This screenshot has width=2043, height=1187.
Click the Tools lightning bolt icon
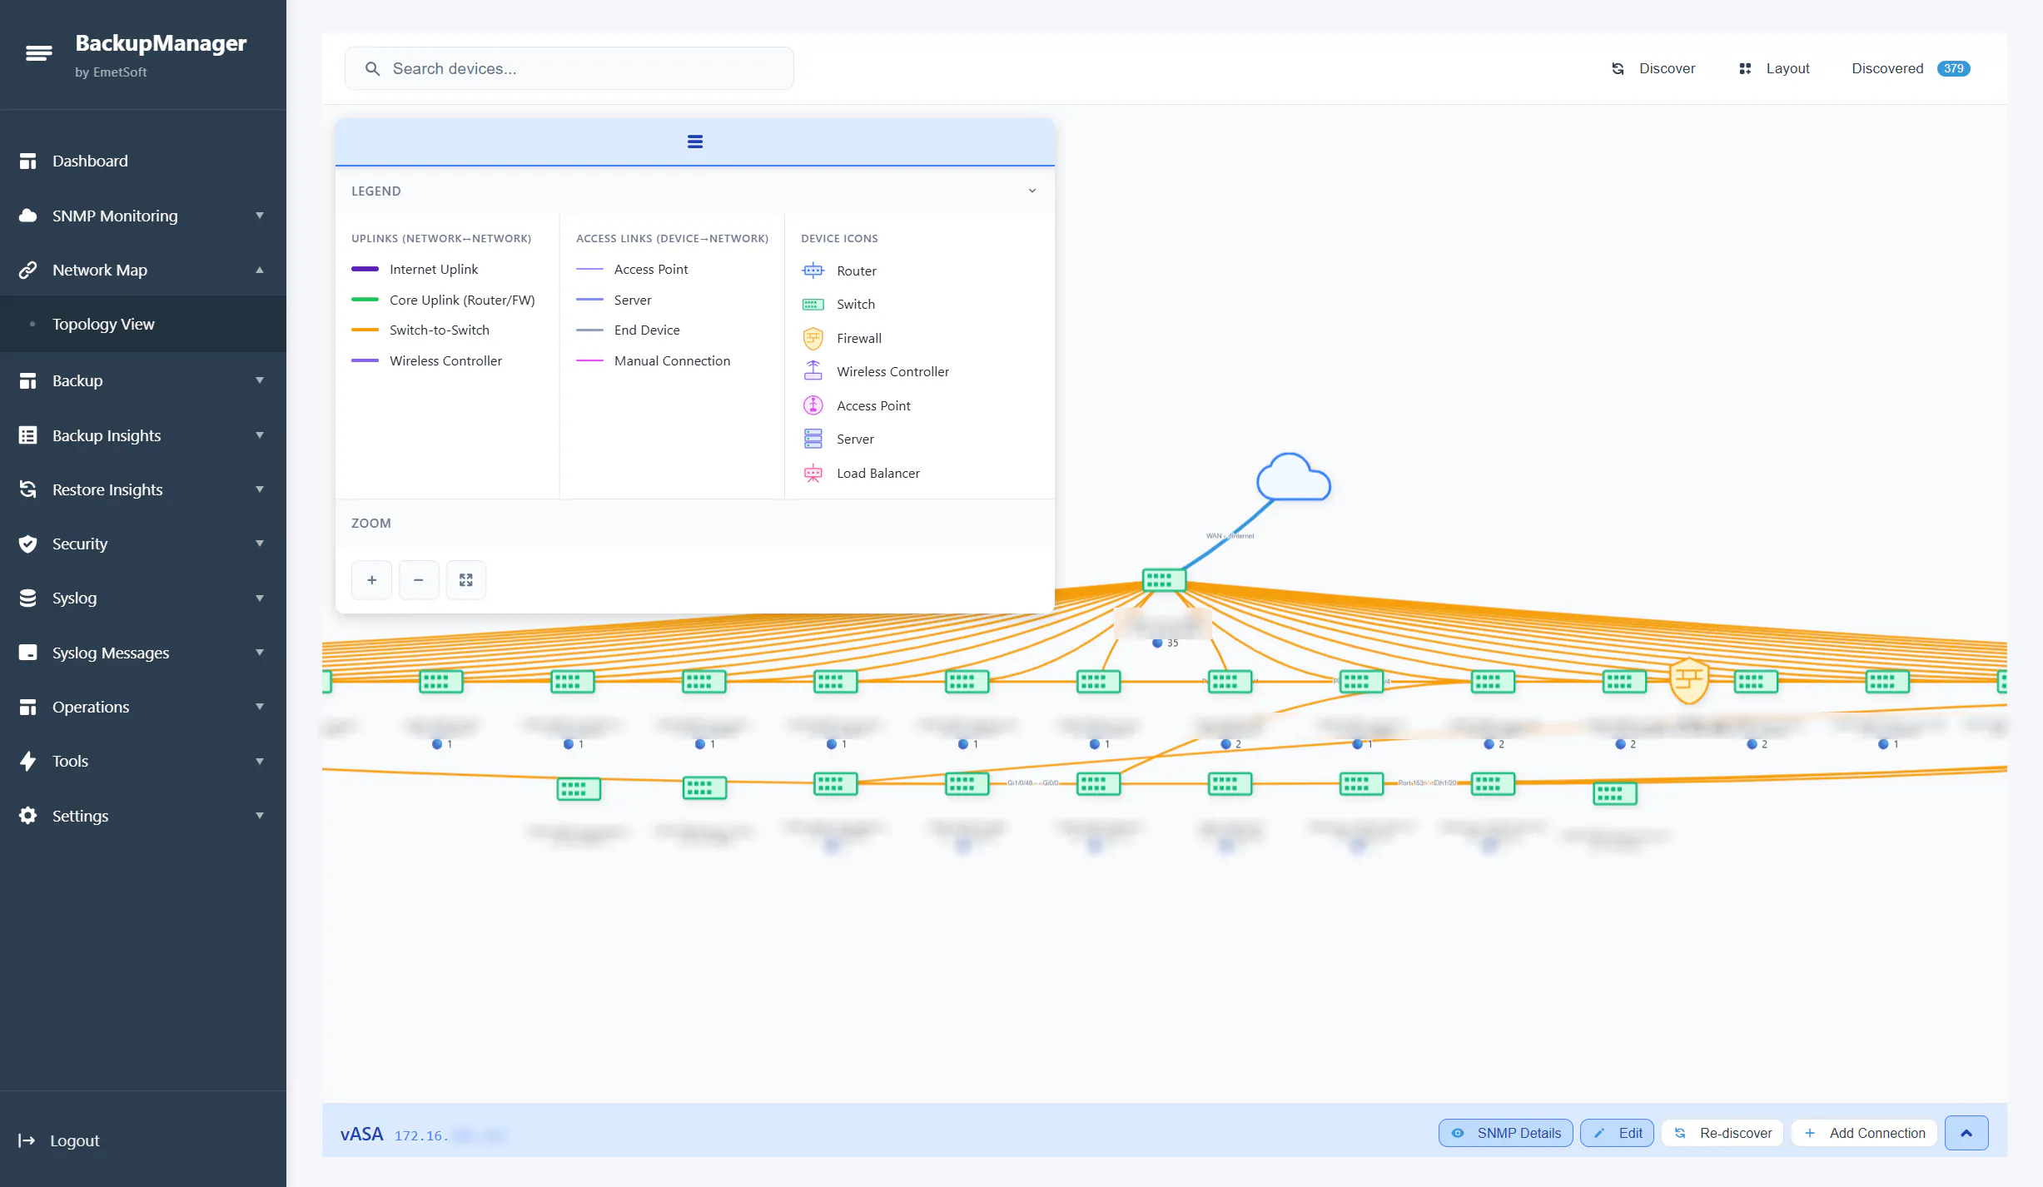[27, 761]
